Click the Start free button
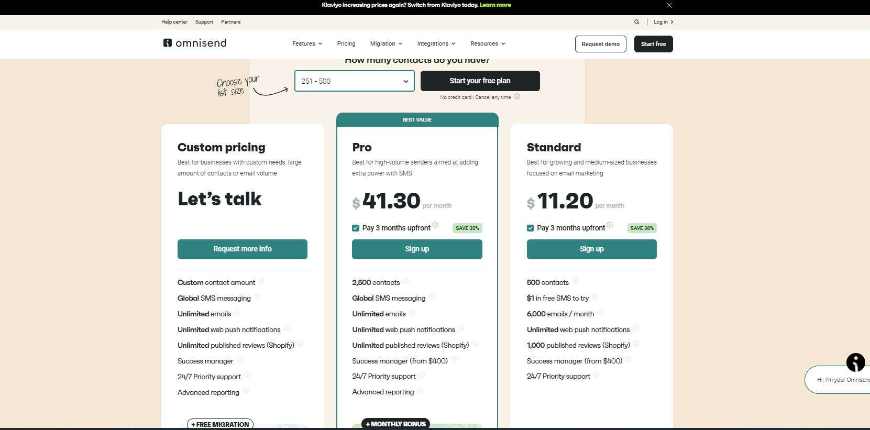 [x=654, y=44]
